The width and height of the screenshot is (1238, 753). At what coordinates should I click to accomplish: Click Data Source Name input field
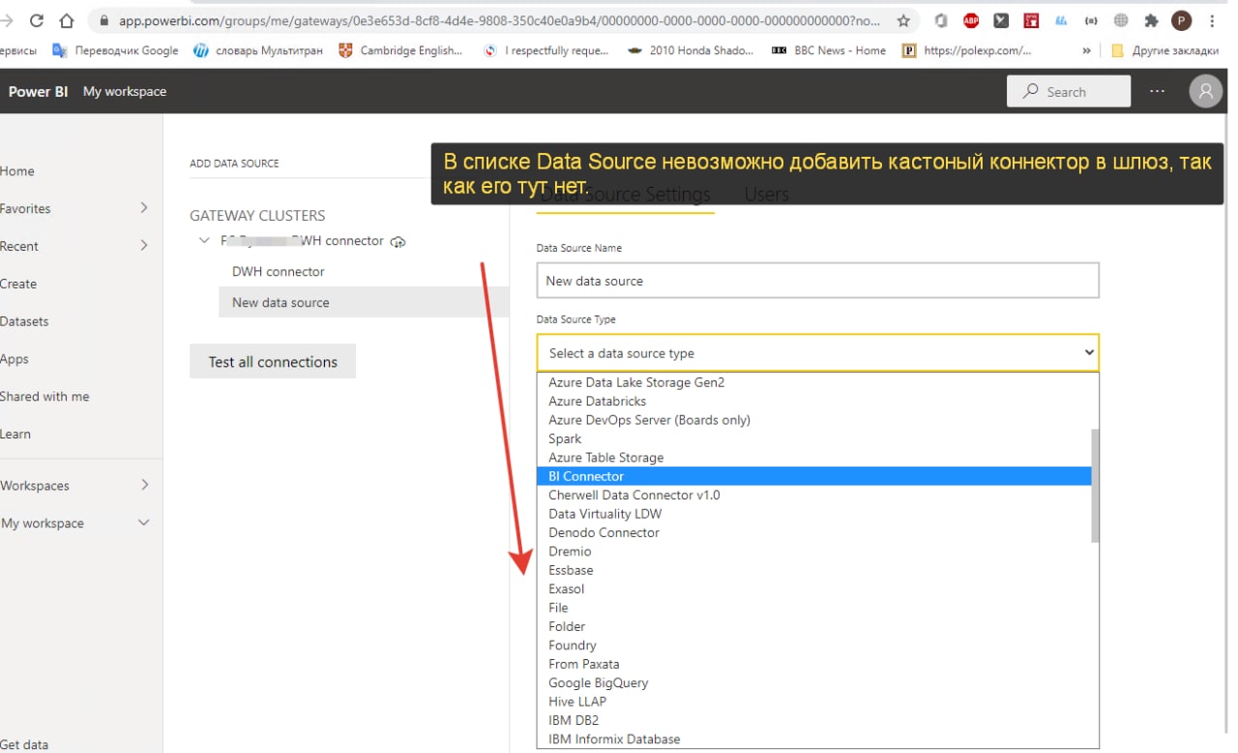click(818, 281)
